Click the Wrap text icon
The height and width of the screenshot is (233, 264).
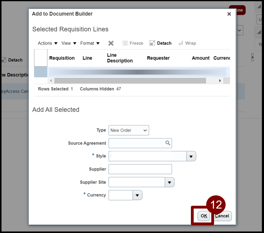tap(181, 43)
